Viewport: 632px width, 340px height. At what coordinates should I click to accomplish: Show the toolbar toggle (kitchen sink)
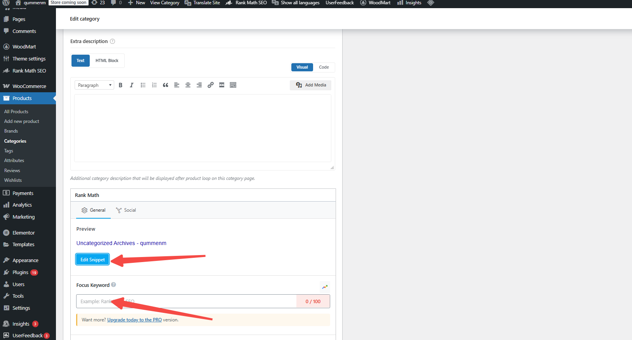pos(233,85)
